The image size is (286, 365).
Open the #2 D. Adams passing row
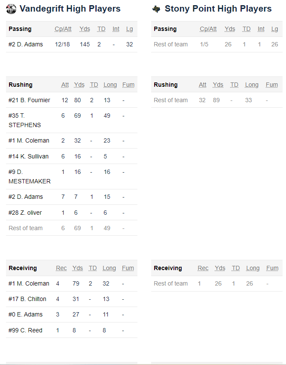(26, 44)
